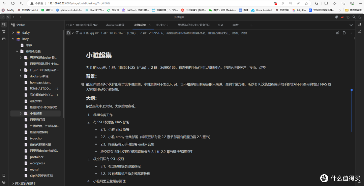Open Lsky Pro bookmark
This screenshot has width=364, height=186.
coord(299,10)
